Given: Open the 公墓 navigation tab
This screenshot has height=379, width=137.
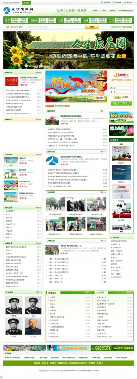Looking at the screenshot, I should point(61,20).
